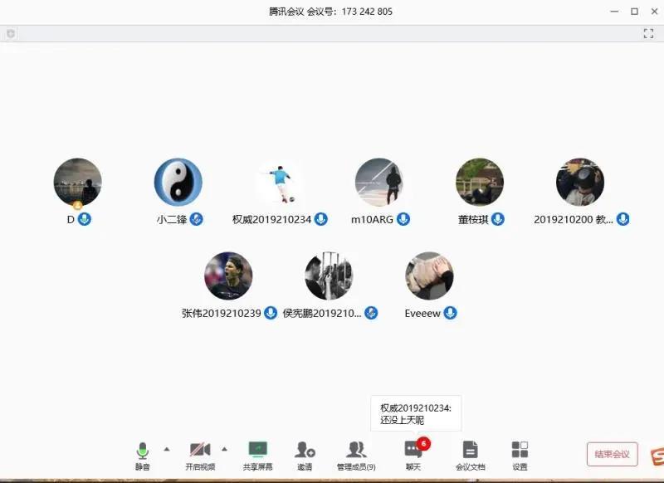Enter full screen using top-right icon
Viewport: 664px width, 483px height.
tap(649, 33)
